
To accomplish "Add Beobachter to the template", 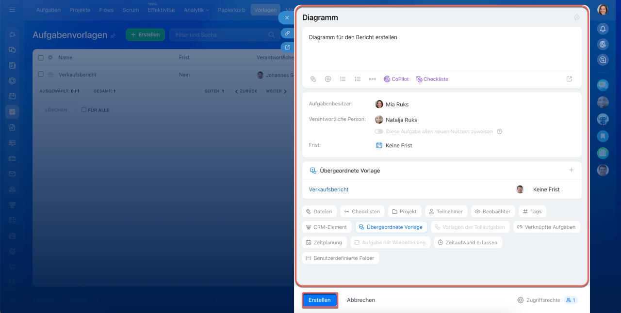I will [x=493, y=212].
